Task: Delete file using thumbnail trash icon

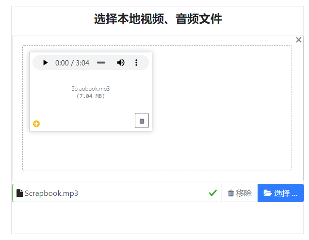Action: click(x=142, y=120)
